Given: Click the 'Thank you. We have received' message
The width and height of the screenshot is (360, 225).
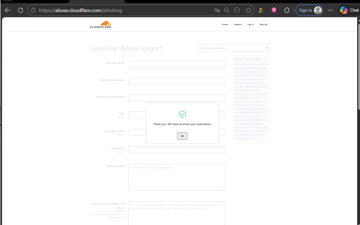Looking at the screenshot, I should coord(182,124).
